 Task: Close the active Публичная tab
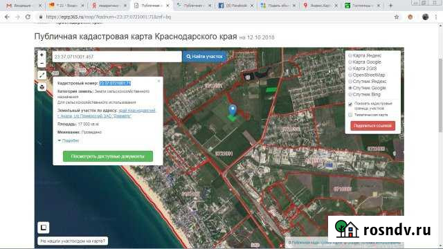[168, 6]
